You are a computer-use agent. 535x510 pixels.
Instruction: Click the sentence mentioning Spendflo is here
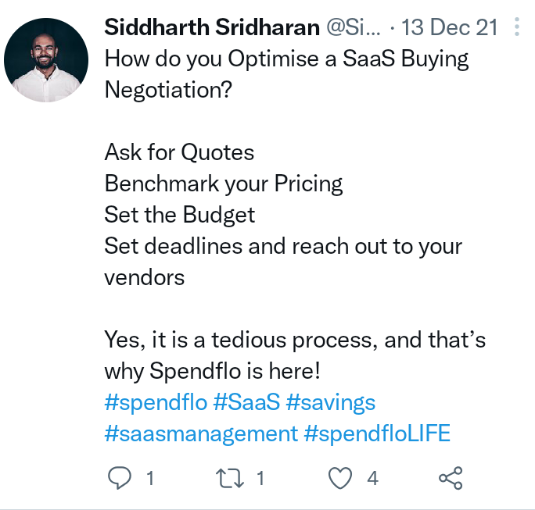click(295, 355)
